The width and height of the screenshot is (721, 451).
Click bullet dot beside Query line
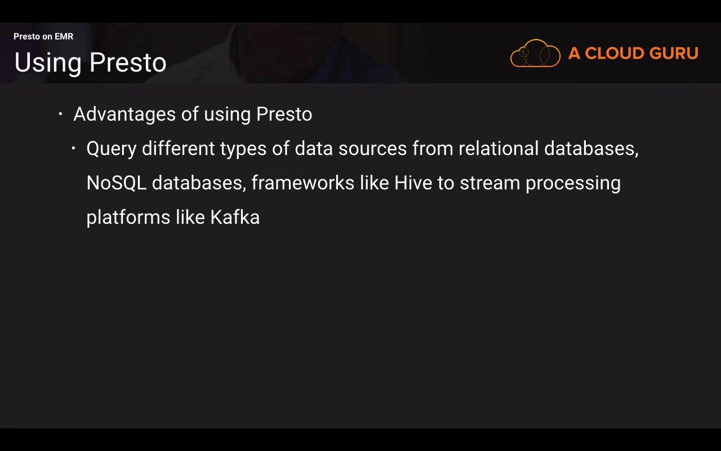coord(73,149)
